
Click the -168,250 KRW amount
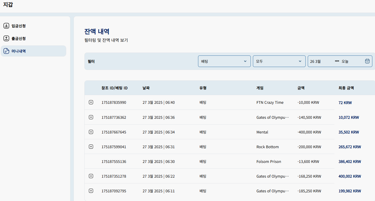coord(309,176)
